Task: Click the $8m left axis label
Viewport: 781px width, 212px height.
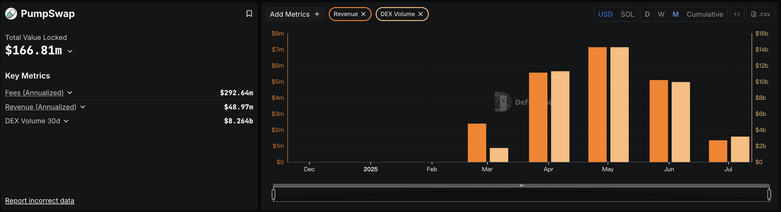Action: pyautogui.click(x=277, y=33)
